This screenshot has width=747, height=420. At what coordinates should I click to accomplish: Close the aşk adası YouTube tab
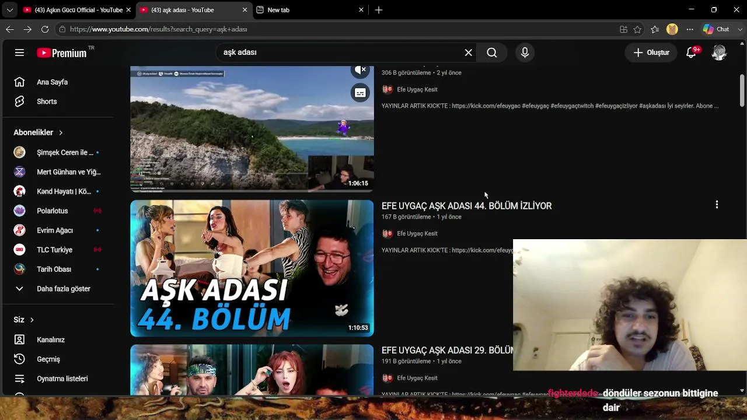click(245, 10)
